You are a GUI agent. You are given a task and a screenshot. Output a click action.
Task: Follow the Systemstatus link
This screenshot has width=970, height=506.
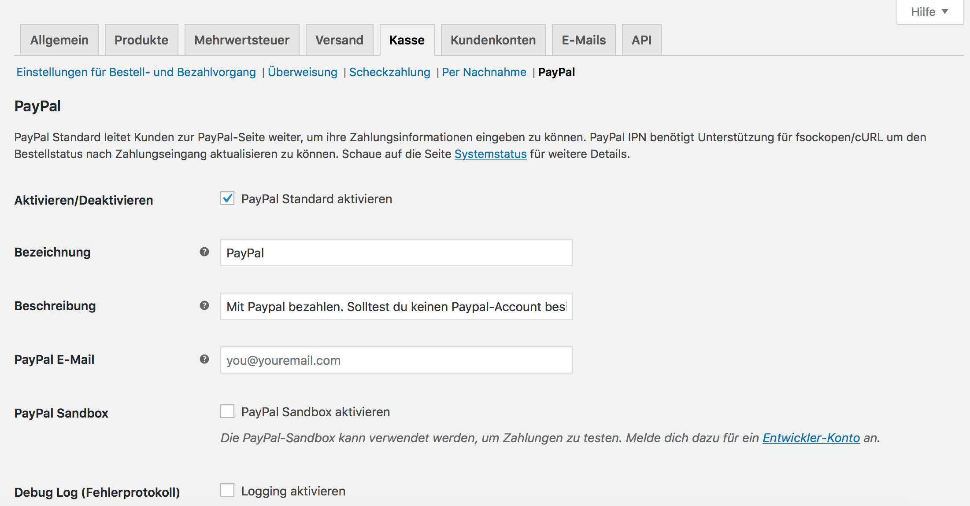(490, 154)
